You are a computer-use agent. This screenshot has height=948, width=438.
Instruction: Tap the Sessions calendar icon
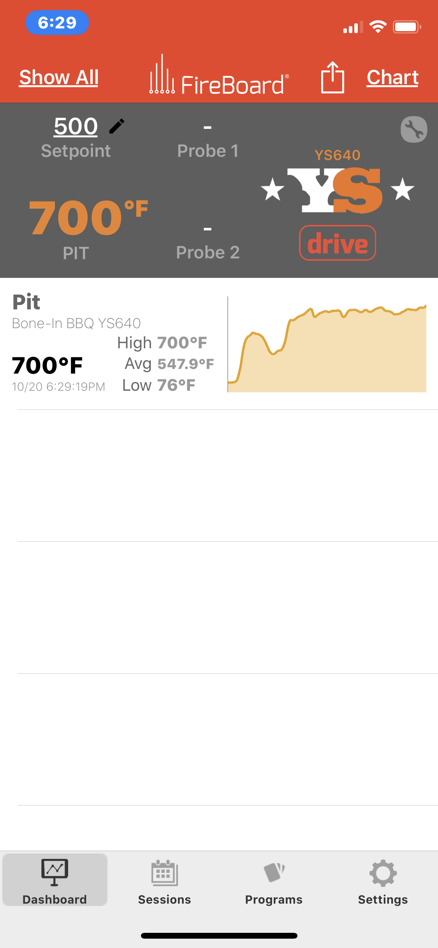click(164, 873)
